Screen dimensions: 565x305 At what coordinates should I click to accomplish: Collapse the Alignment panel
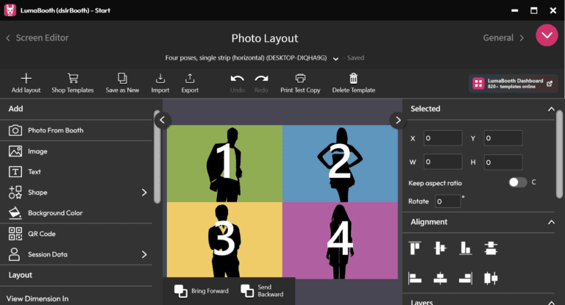click(x=551, y=222)
